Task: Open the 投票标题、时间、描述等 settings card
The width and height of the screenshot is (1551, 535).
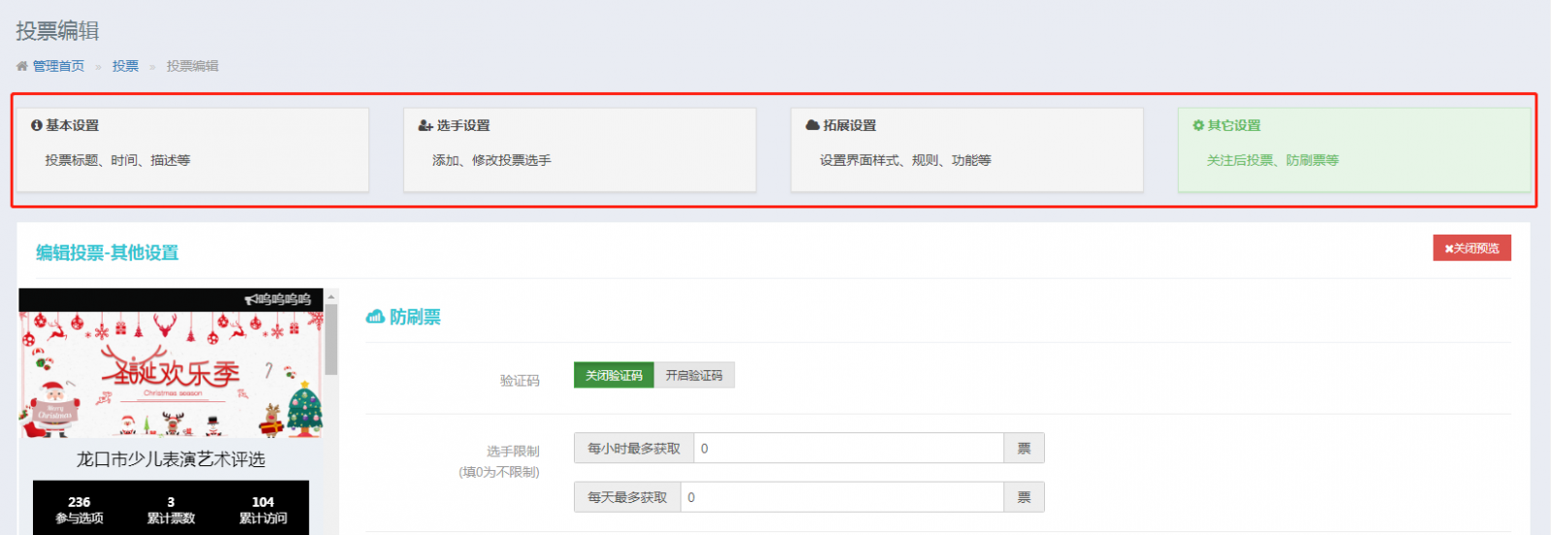Action: click(x=192, y=150)
